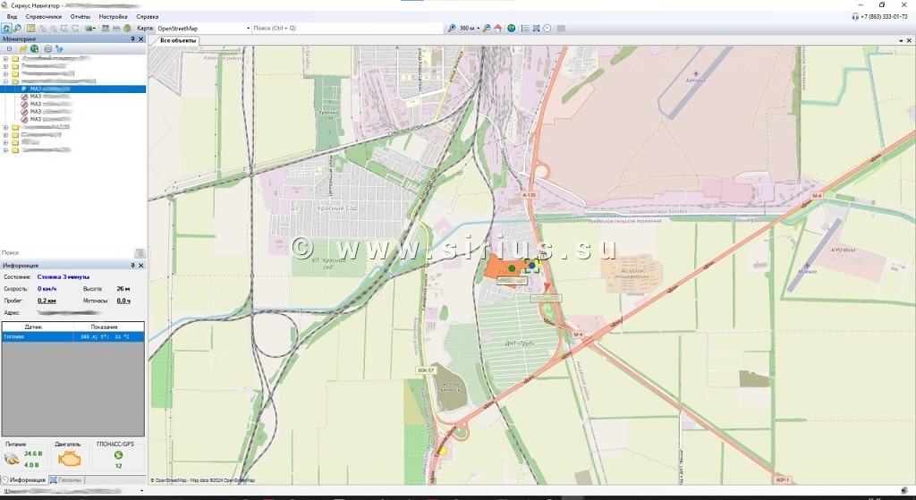This screenshot has height=500, width=916.
Task: Click the orange engine status icon
Action: click(x=68, y=458)
